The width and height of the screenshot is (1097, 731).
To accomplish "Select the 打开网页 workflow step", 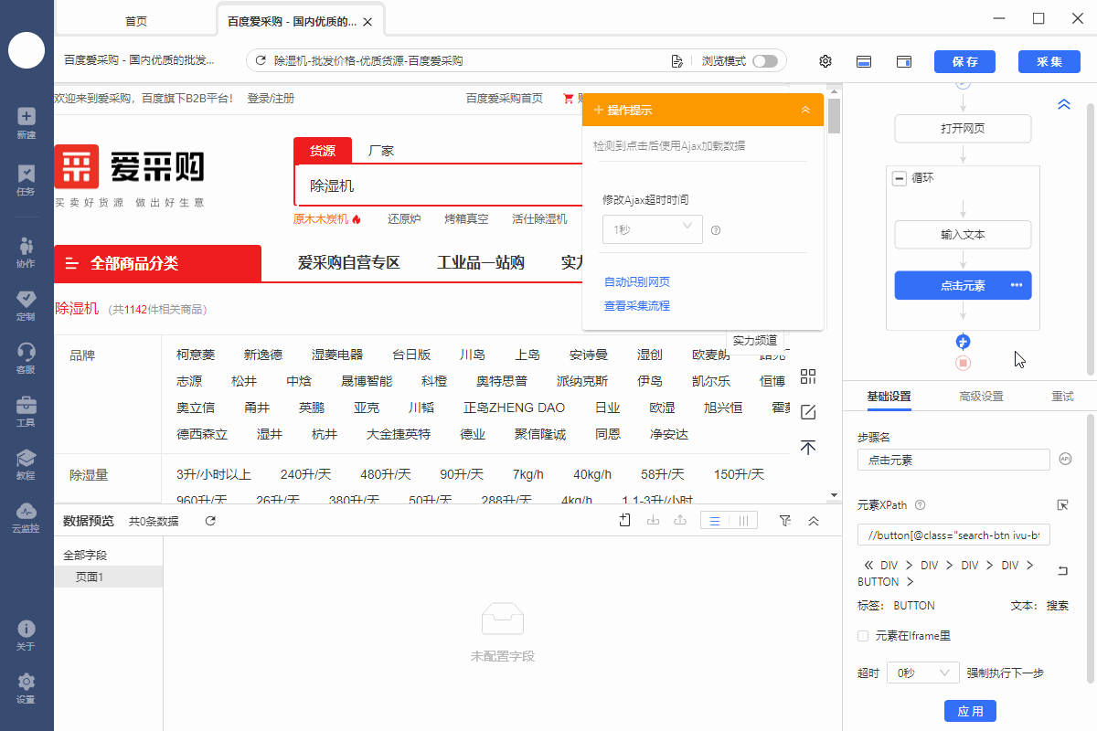I will pos(963,129).
